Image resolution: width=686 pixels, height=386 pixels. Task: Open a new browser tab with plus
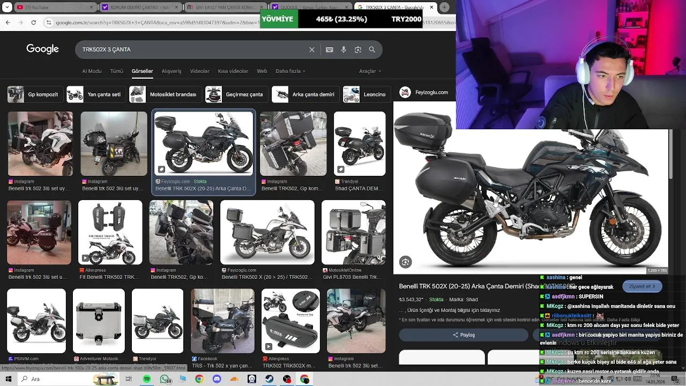[444, 7]
